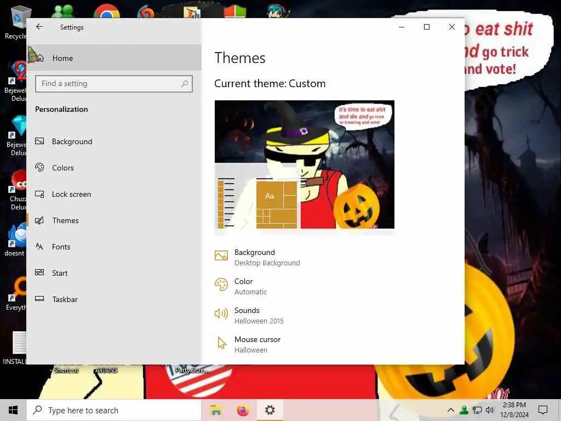Image resolution: width=561 pixels, height=421 pixels.
Task: Click the Taskbar icon in sidebar
Action: coord(39,299)
